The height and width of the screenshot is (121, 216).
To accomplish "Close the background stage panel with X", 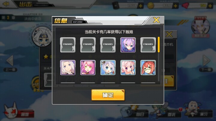I will tap(169, 34).
